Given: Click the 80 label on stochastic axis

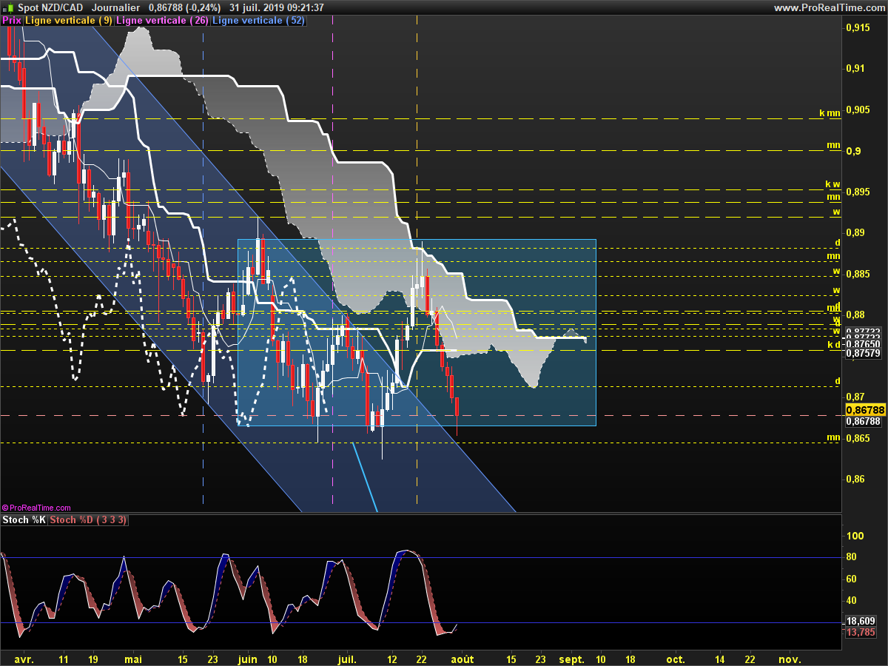Looking at the screenshot, I should [x=852, y=557].
